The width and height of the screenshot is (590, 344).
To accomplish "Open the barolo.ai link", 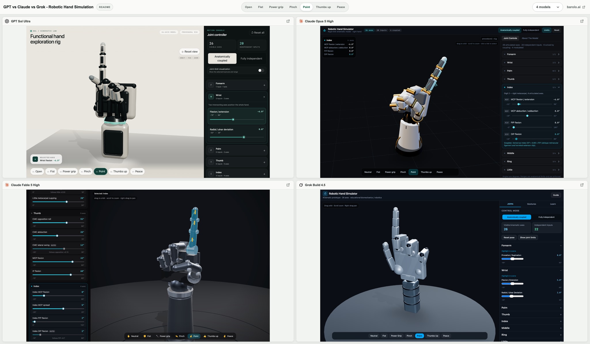I will tap(576, 7).
